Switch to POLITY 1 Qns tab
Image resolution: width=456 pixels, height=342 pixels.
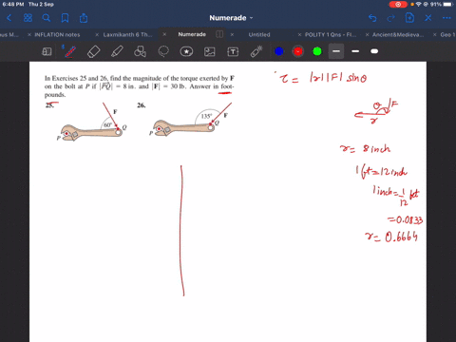click(x=331, y=35)
